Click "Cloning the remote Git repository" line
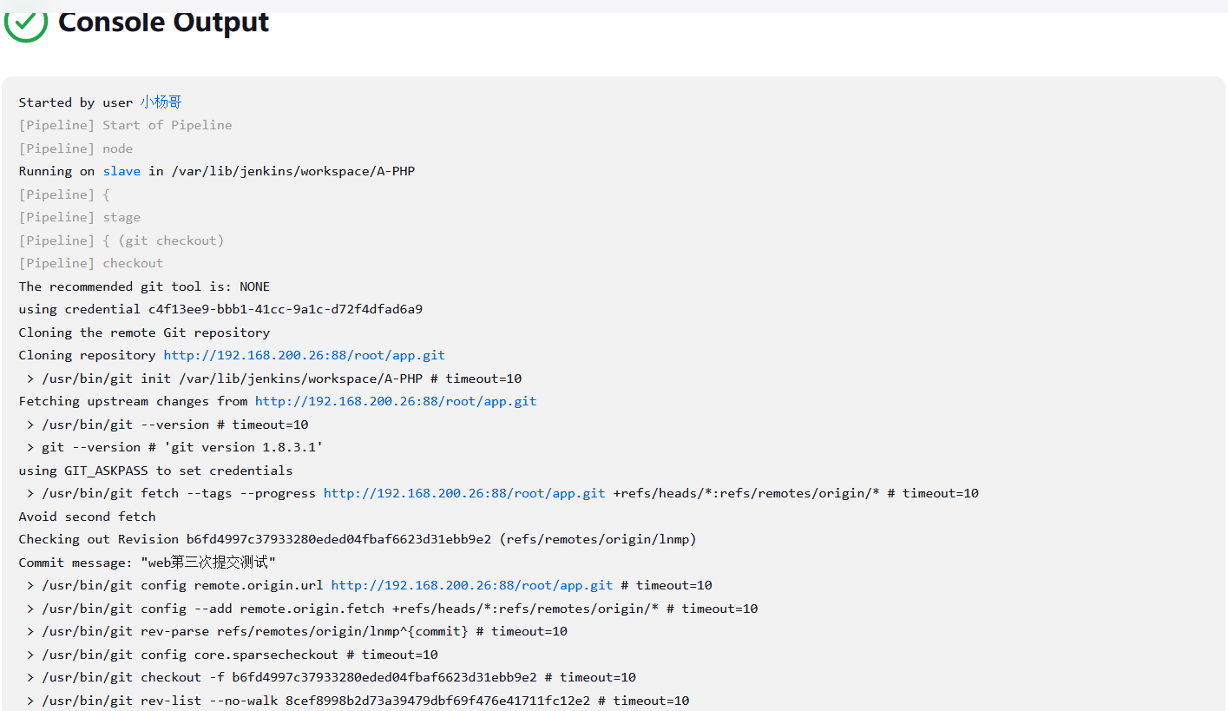The image size is (1228, 711). point(144,332)
